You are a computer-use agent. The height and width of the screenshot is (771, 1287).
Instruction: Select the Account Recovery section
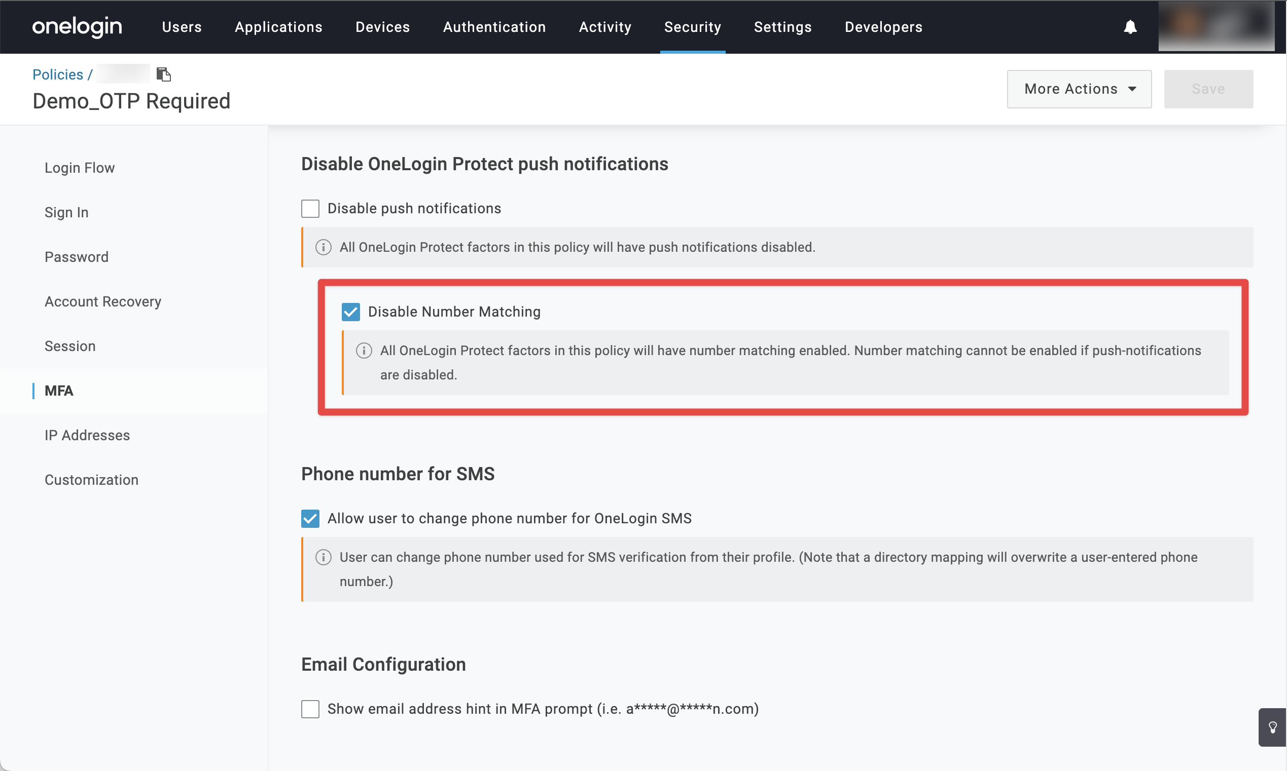click(x=103, y=302)
